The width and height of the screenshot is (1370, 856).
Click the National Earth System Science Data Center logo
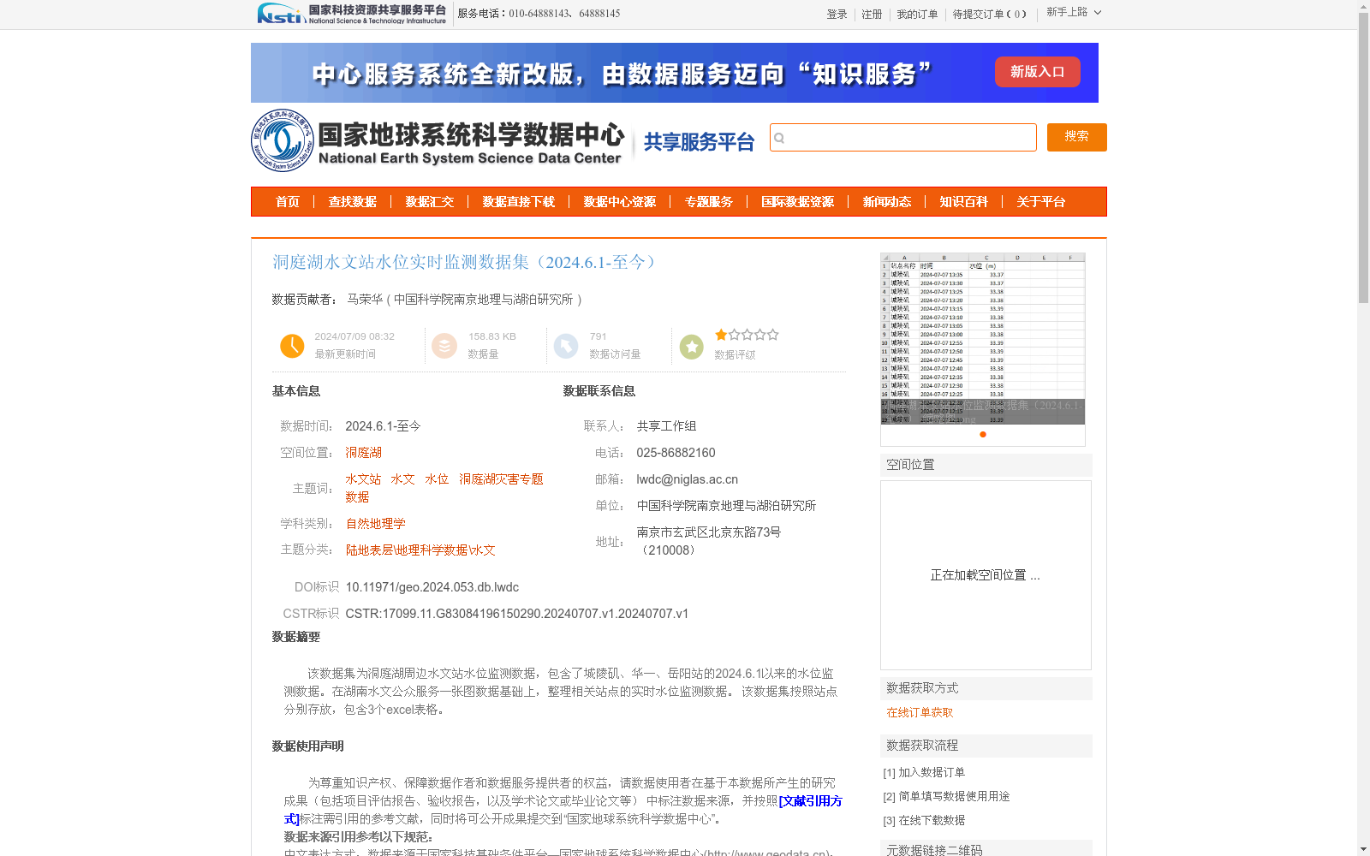[438, 140]
